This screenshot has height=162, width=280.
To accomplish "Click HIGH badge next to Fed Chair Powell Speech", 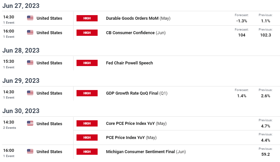I will point(87,63).
